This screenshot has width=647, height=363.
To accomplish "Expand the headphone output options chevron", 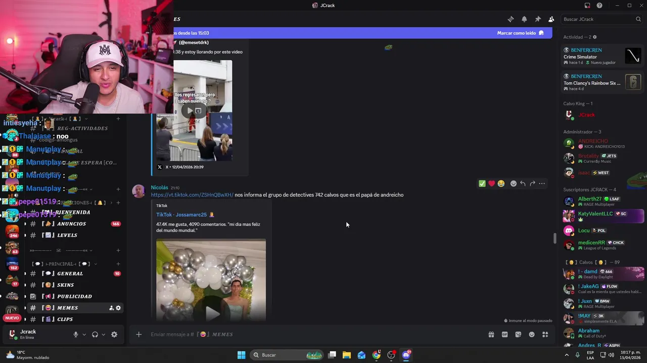I will click(103, 334).
